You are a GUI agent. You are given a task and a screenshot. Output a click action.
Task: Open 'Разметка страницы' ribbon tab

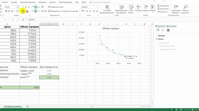[x=28, y=2]
